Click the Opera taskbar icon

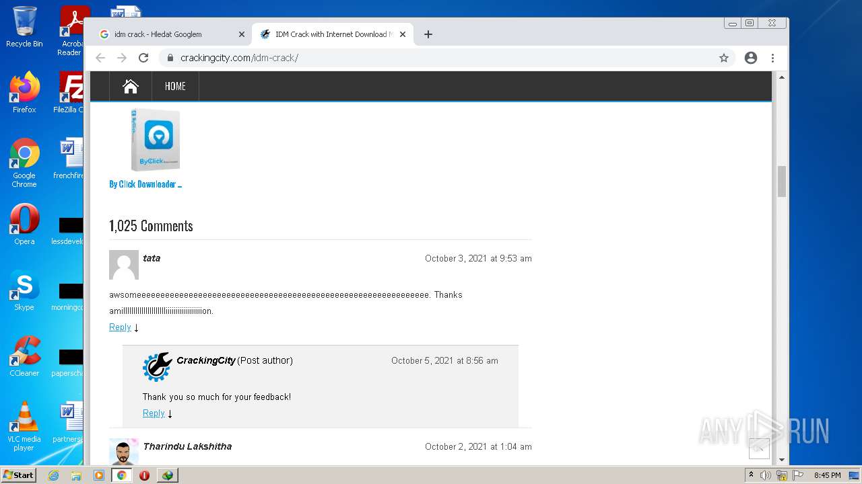coord(144,475)
